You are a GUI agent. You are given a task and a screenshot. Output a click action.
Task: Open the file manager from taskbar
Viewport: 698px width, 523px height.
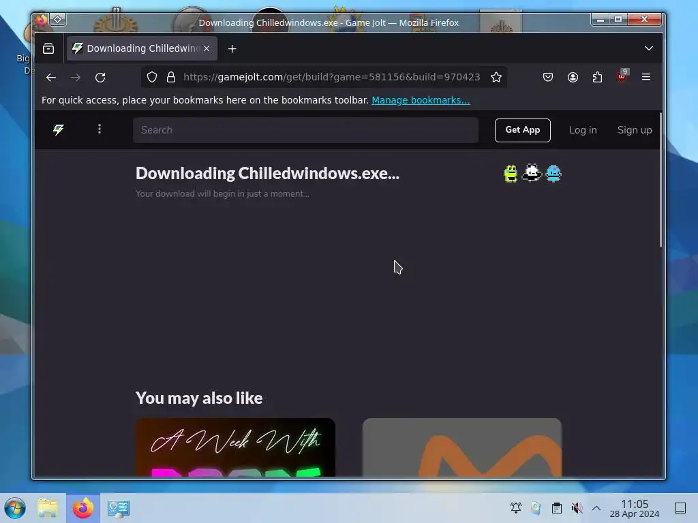(48, 508)
